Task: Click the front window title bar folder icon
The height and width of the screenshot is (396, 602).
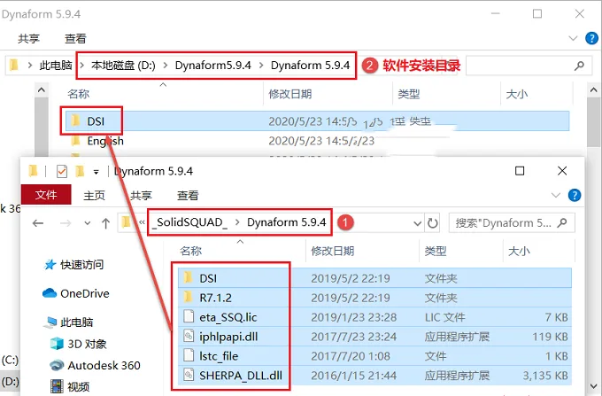Action: (34, 171)
